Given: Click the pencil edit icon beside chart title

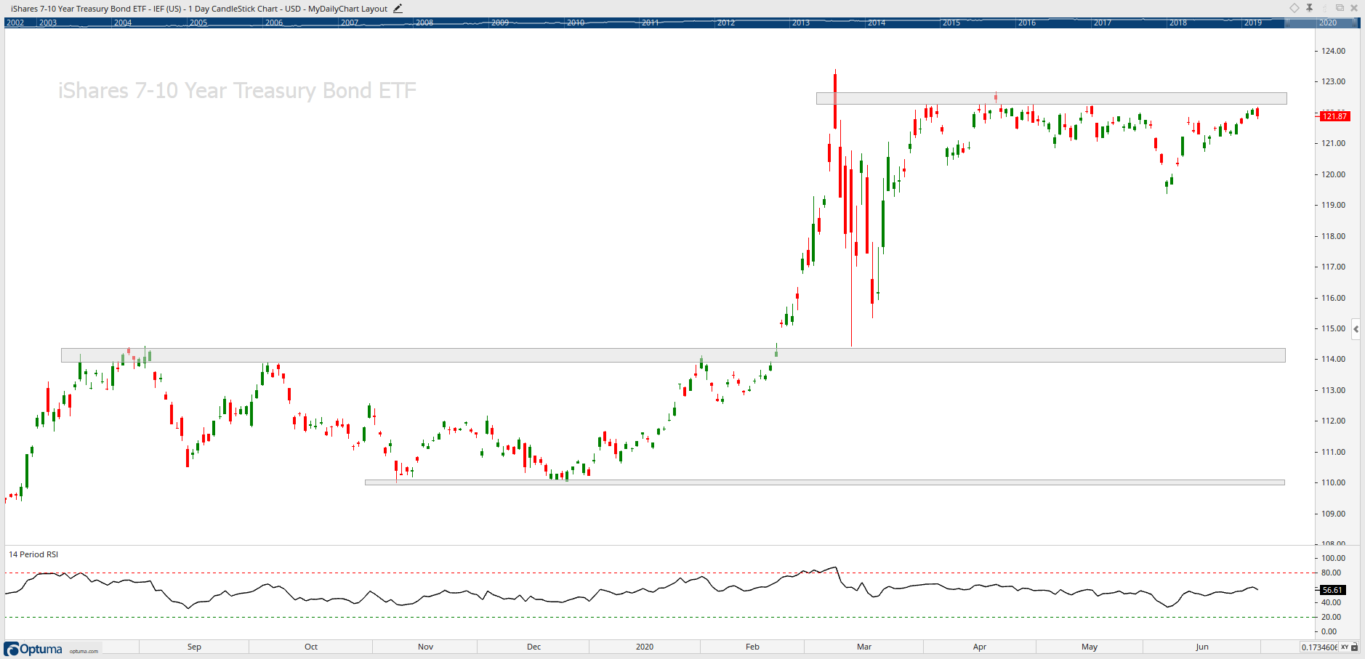Looking at the screenshot, I should coord(398,9).
